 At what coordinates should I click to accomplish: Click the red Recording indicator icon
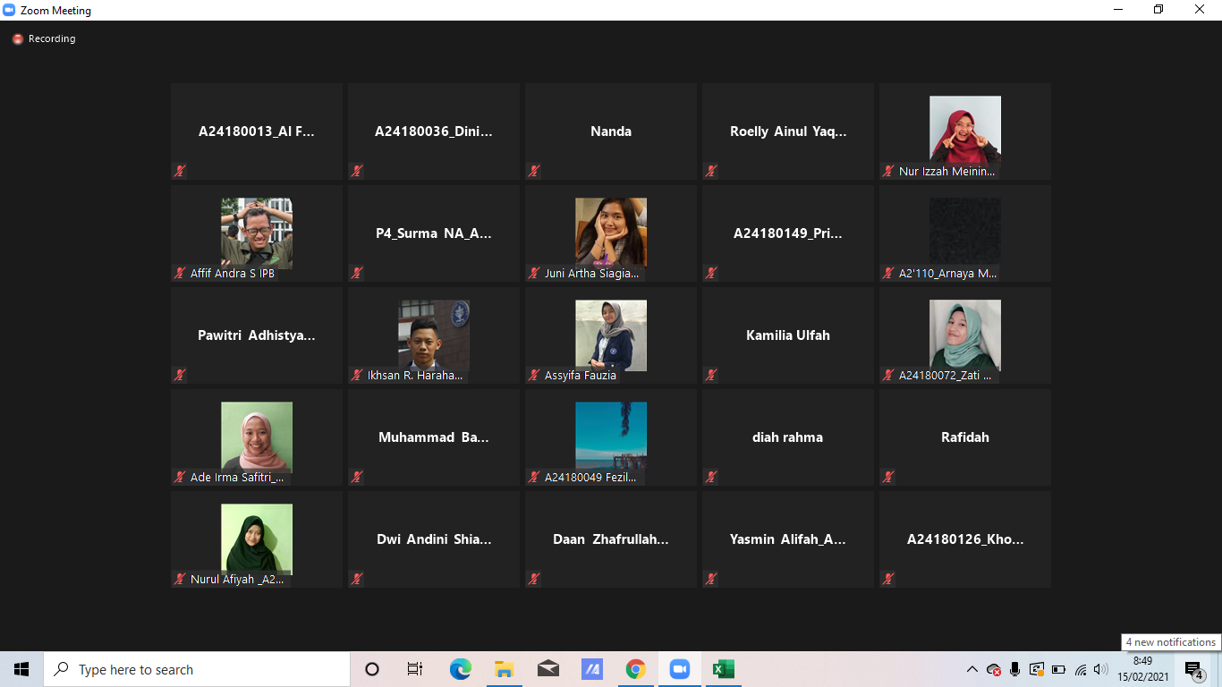coord(17,39)
